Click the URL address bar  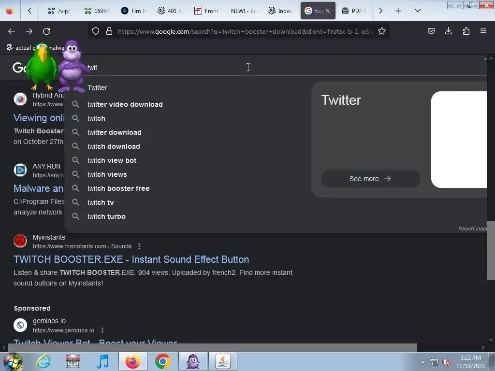coord(245,31)
